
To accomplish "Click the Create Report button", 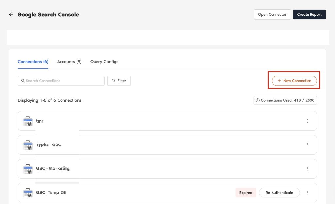I will (x=309, y=14).
